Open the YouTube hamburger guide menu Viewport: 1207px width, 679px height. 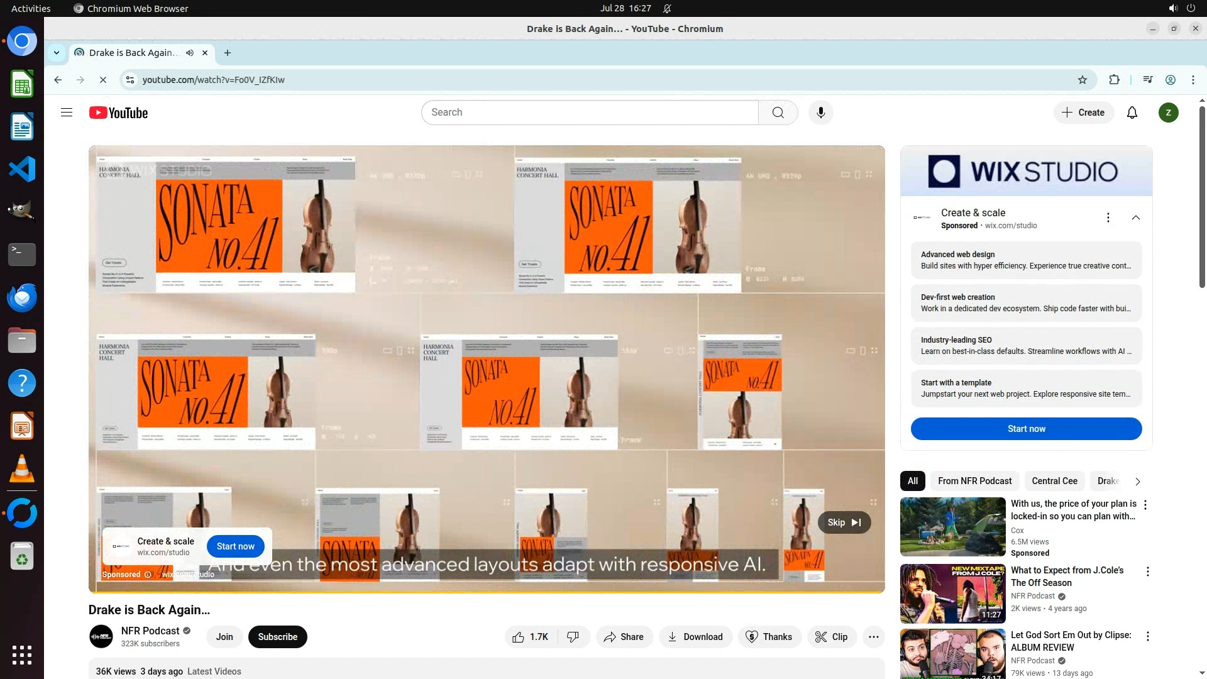(x=67, y=113)
